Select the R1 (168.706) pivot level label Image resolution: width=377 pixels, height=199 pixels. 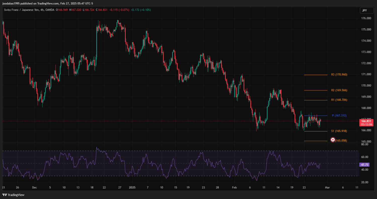339,100
